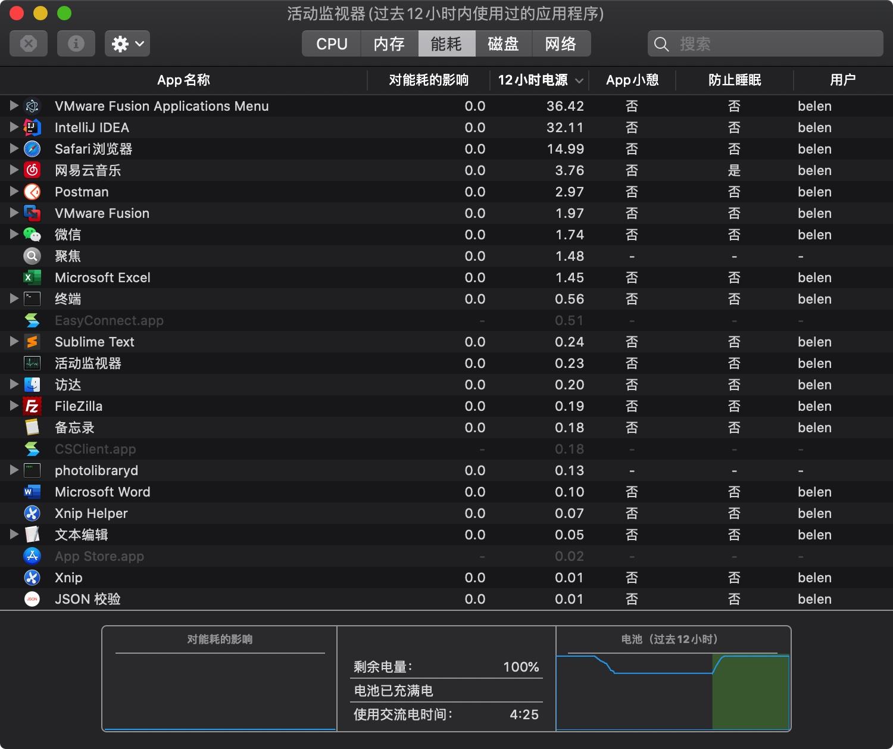
Task: Sort by App名称 column header
Action: 183,80
